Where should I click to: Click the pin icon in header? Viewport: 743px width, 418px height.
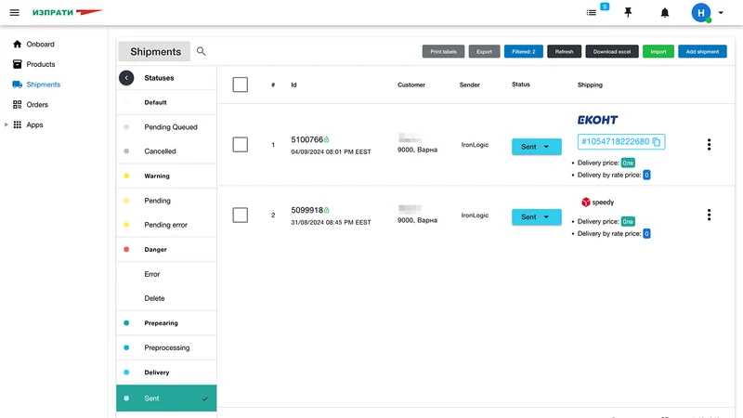[628, 12]
